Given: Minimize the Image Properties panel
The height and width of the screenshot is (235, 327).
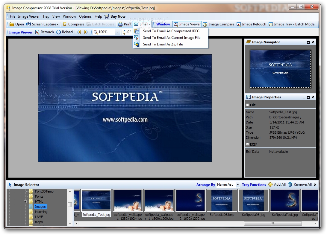Looking at the screenshot, I should 304,97.
